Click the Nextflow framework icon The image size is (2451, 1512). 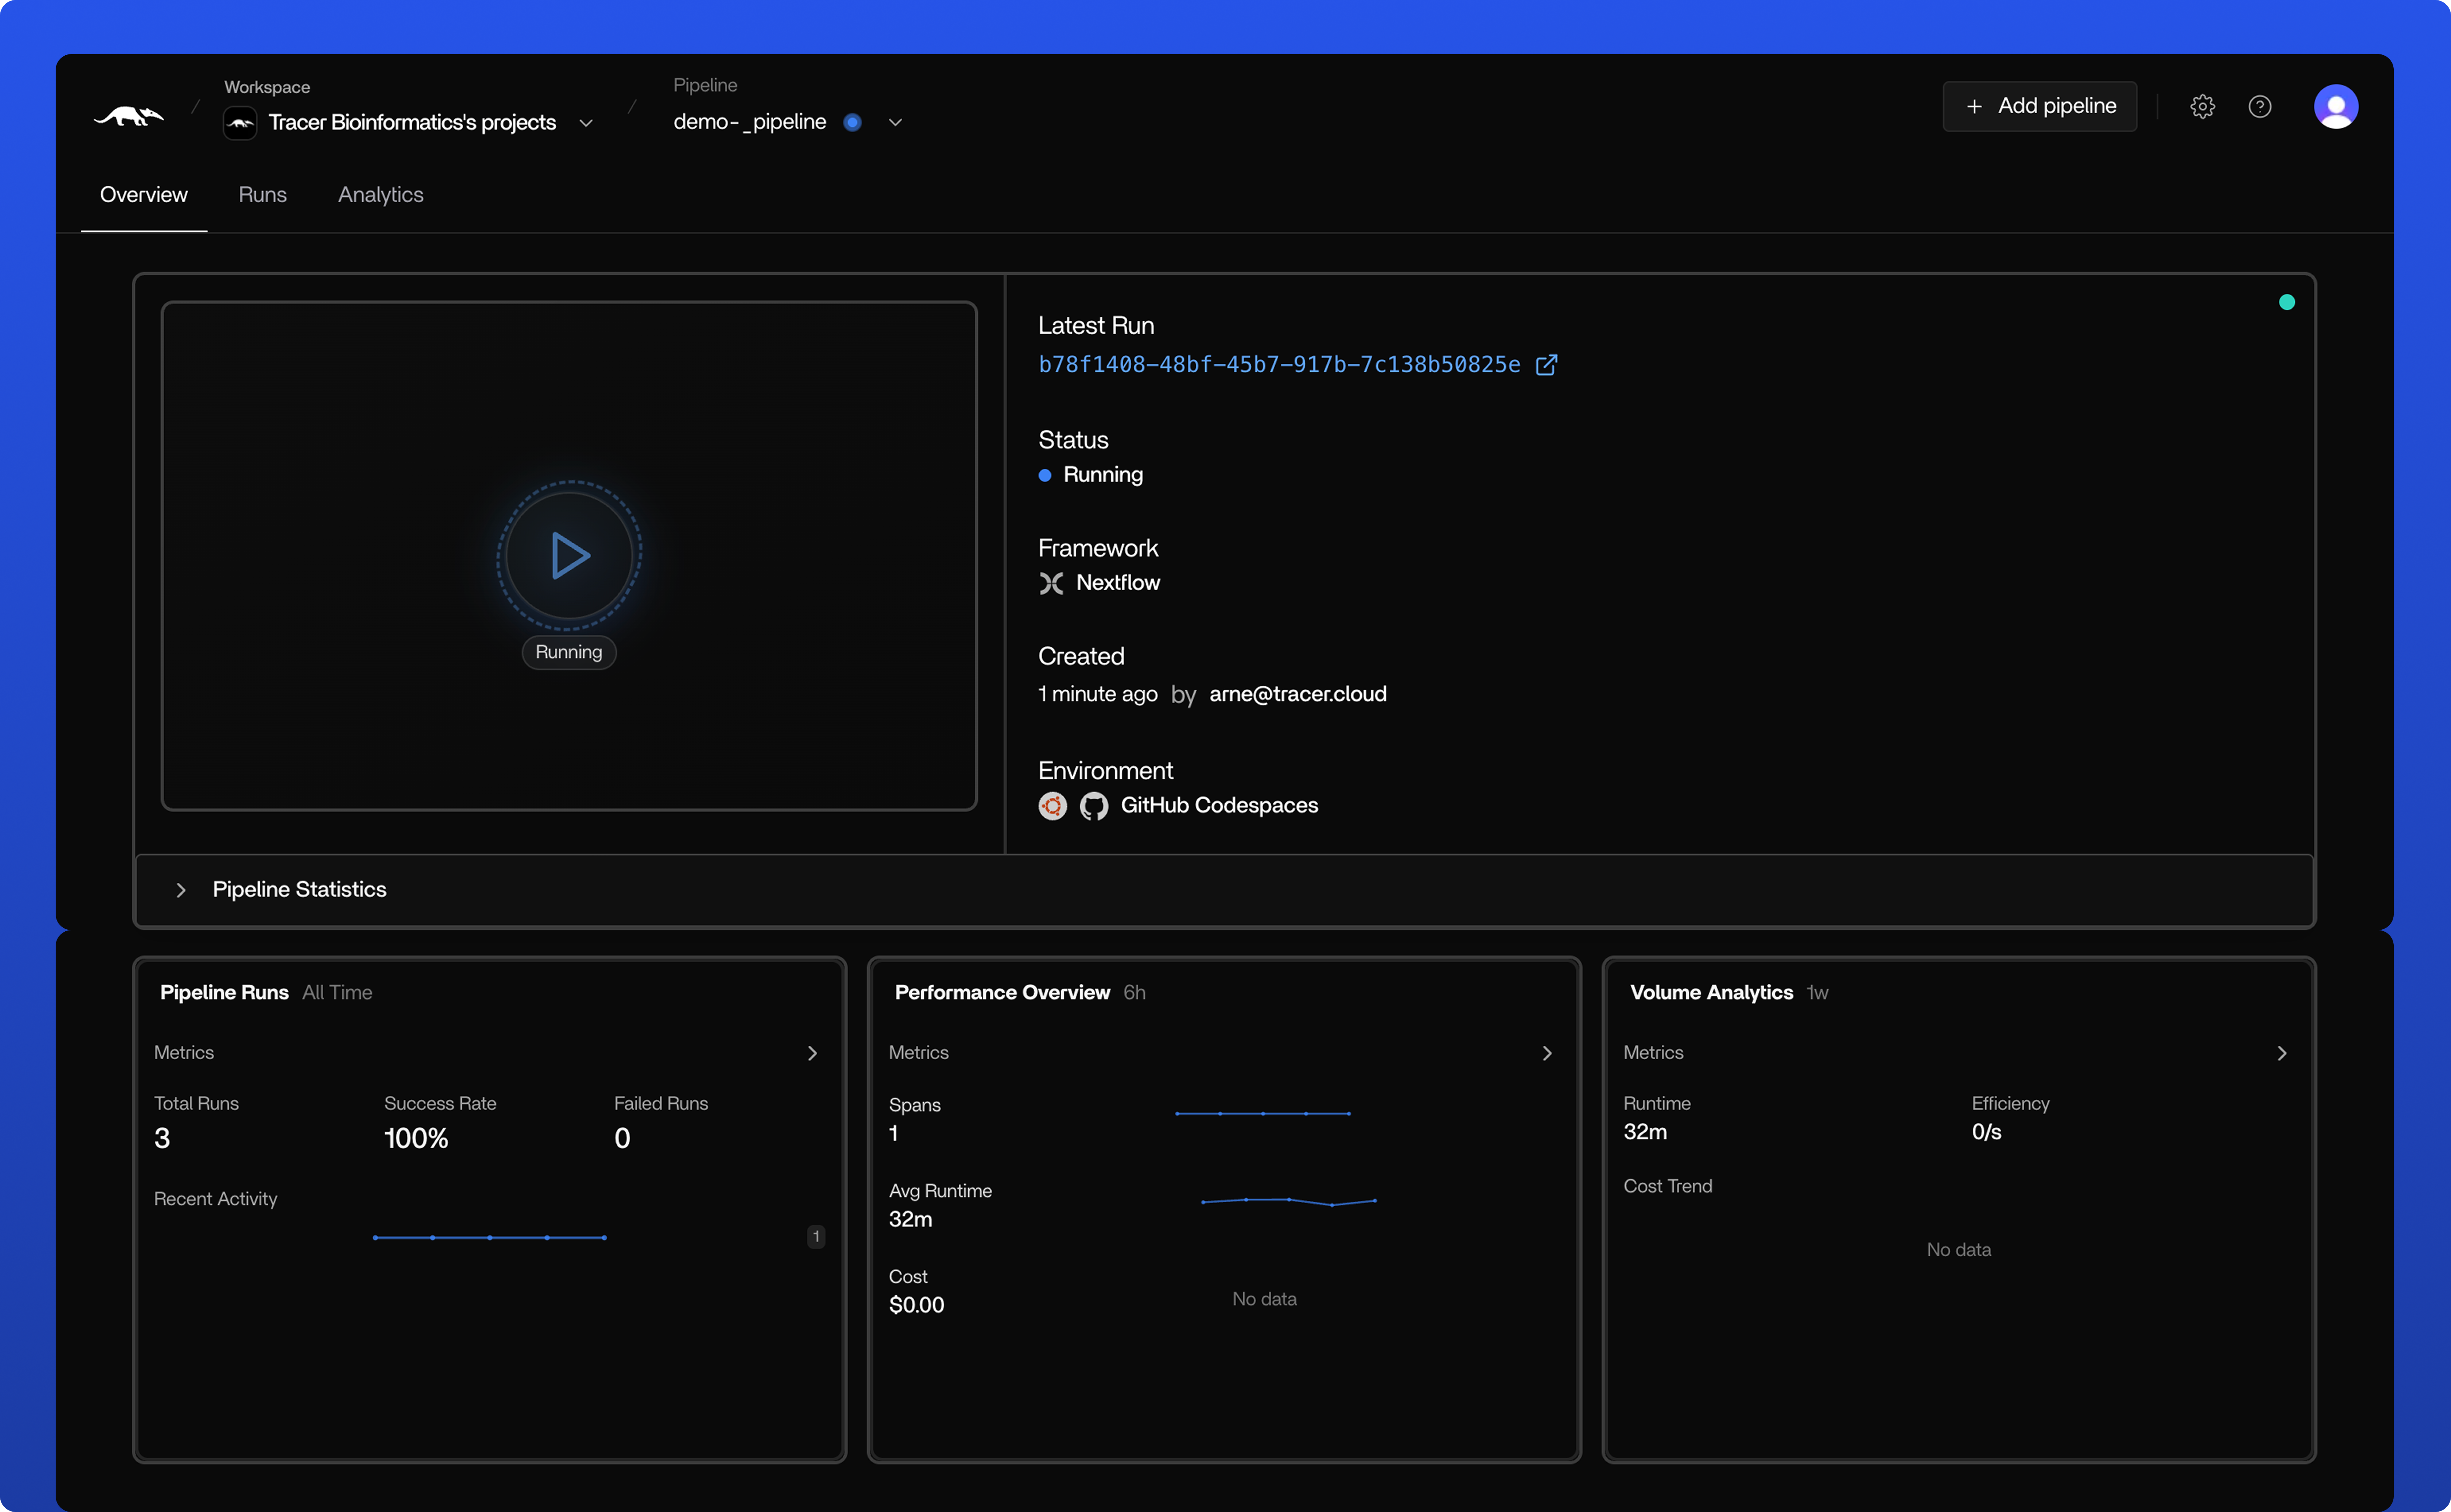coord(1051,583)
